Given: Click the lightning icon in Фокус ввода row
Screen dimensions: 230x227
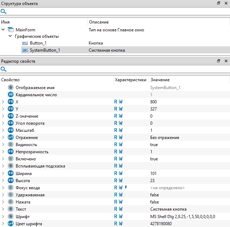Looking at the screenshot, I should (126, 187).
